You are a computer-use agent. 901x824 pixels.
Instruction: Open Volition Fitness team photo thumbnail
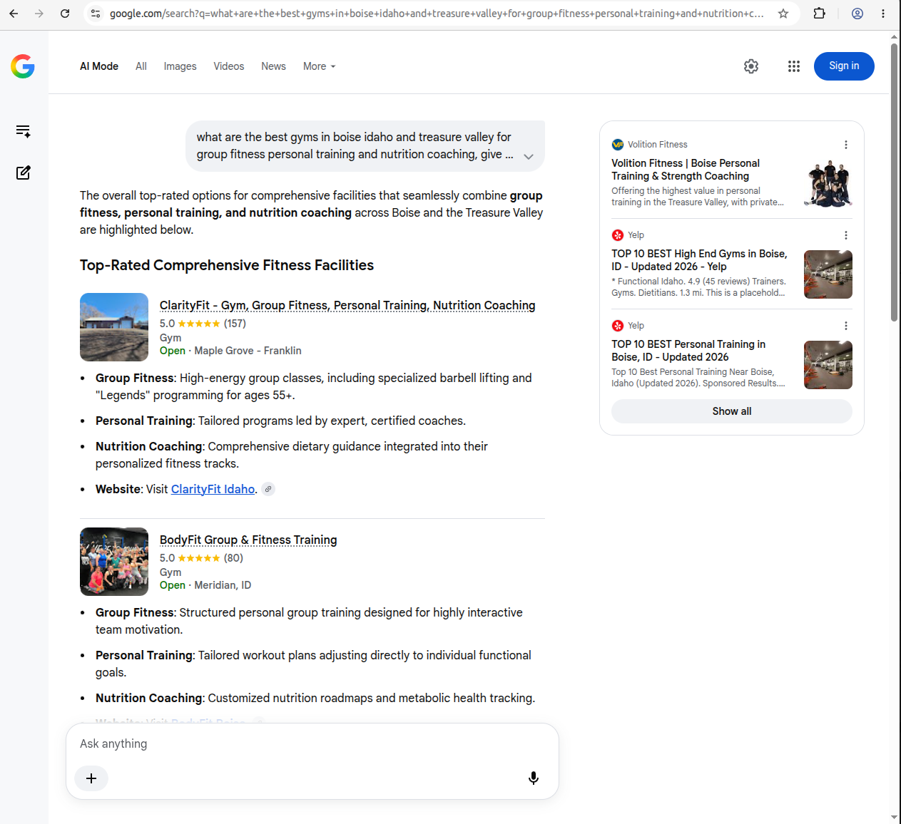(x=828, y=184)
